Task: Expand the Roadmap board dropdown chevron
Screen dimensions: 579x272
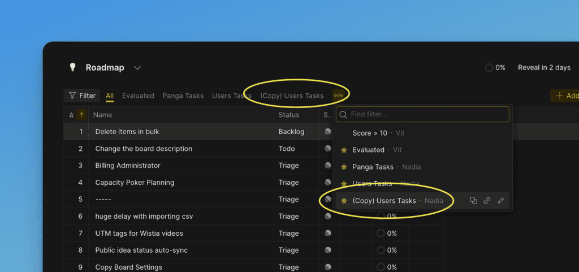Action: [x=137, y=68]
